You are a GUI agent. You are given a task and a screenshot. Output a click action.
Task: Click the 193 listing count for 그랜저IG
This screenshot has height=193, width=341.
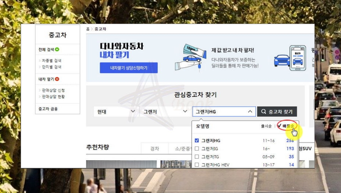(x=290, y=148)
